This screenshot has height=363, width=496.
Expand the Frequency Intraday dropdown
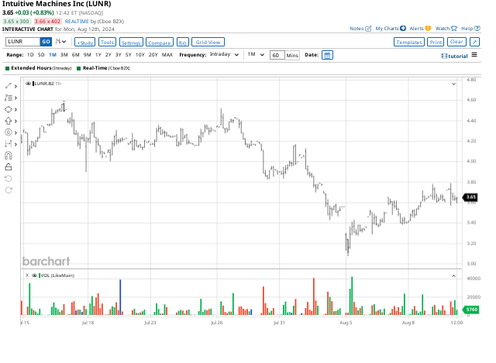click(x=224, y=55)
